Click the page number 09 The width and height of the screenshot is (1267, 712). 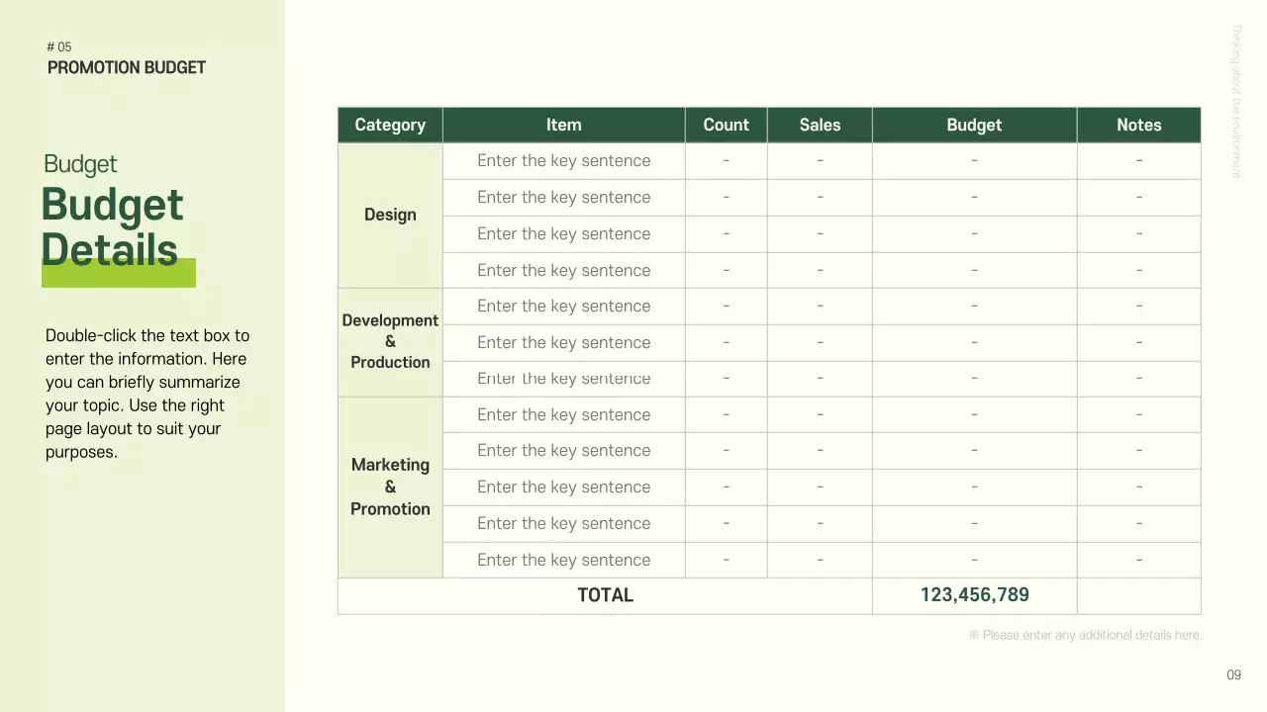1233,674
